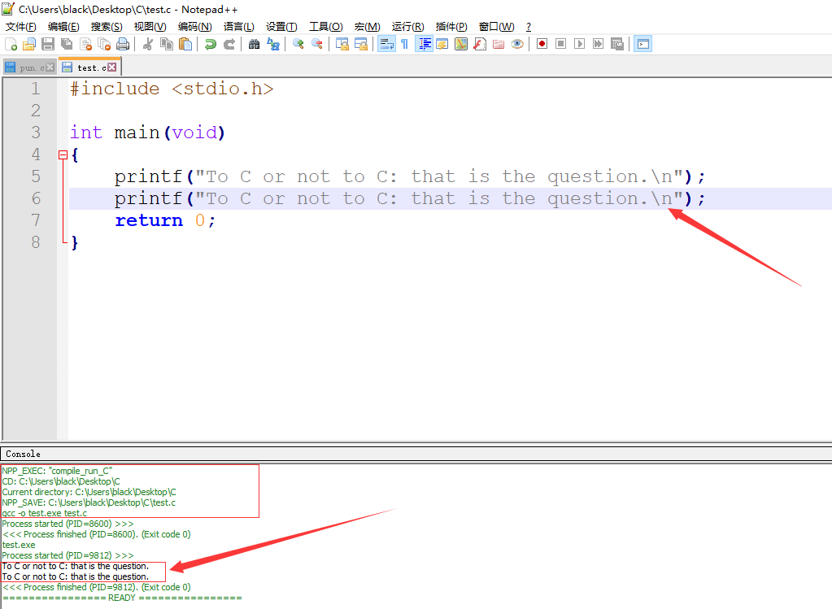Open the 运行(R) menu

pos(408,27)
